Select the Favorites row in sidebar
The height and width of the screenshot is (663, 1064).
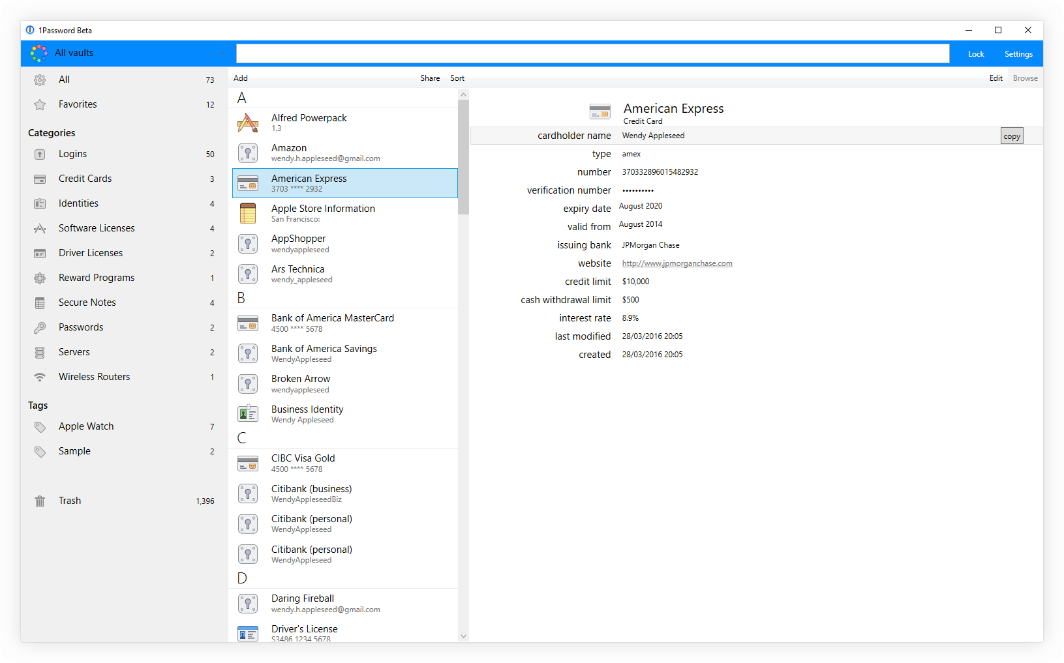124,104
